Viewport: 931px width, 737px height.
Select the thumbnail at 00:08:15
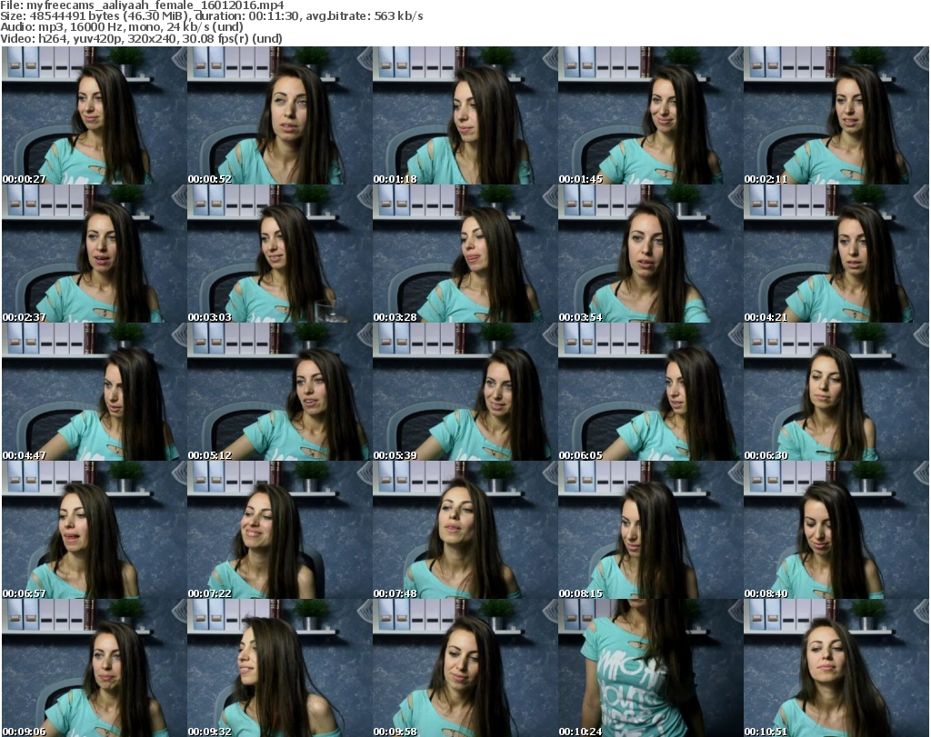(650, 531)
